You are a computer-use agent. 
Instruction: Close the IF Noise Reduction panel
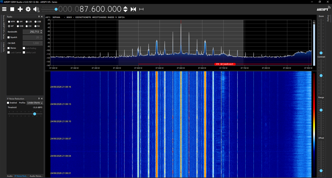pyautogui.click(x=42, y=99)
